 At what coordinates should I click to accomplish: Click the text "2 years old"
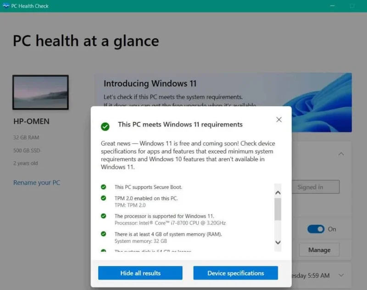click(26, 163)
